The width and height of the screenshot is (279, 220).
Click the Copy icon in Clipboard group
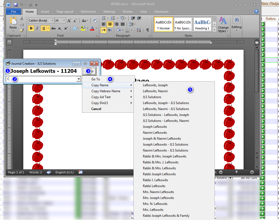22,24
